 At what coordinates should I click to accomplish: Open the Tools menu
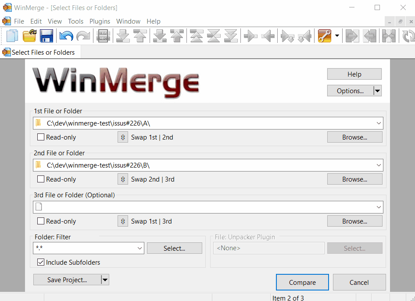(x=76, y=21)
